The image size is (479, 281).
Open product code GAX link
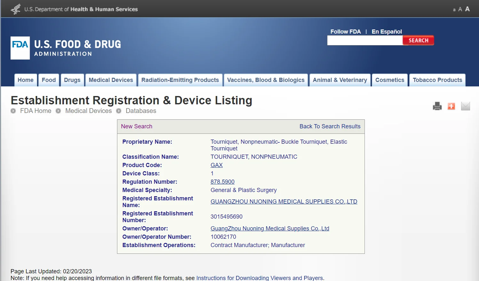pos(216,165)
